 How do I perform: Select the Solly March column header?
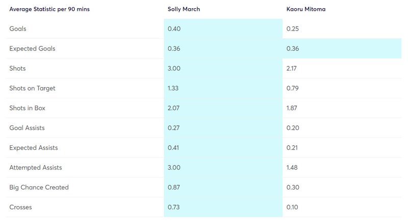point(184,9)
